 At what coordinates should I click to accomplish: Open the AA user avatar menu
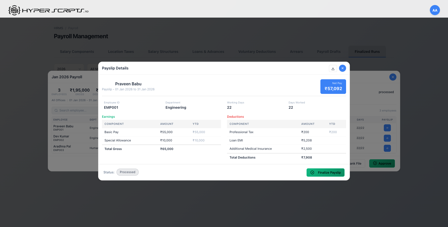(x=435, y=10)
